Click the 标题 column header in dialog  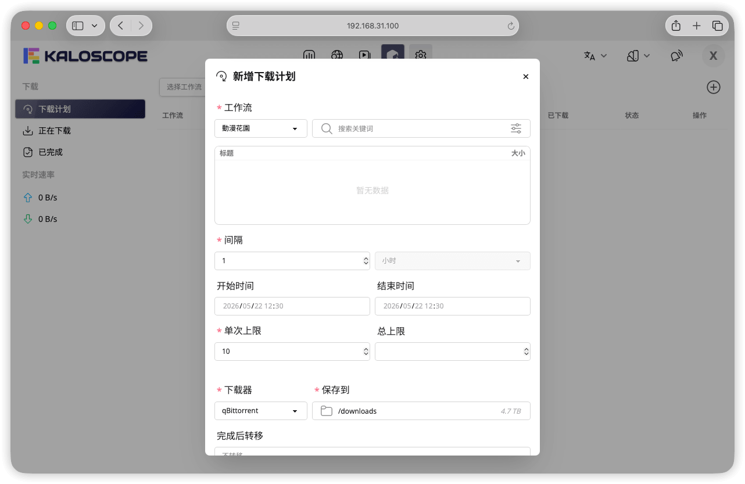[227, 153]
